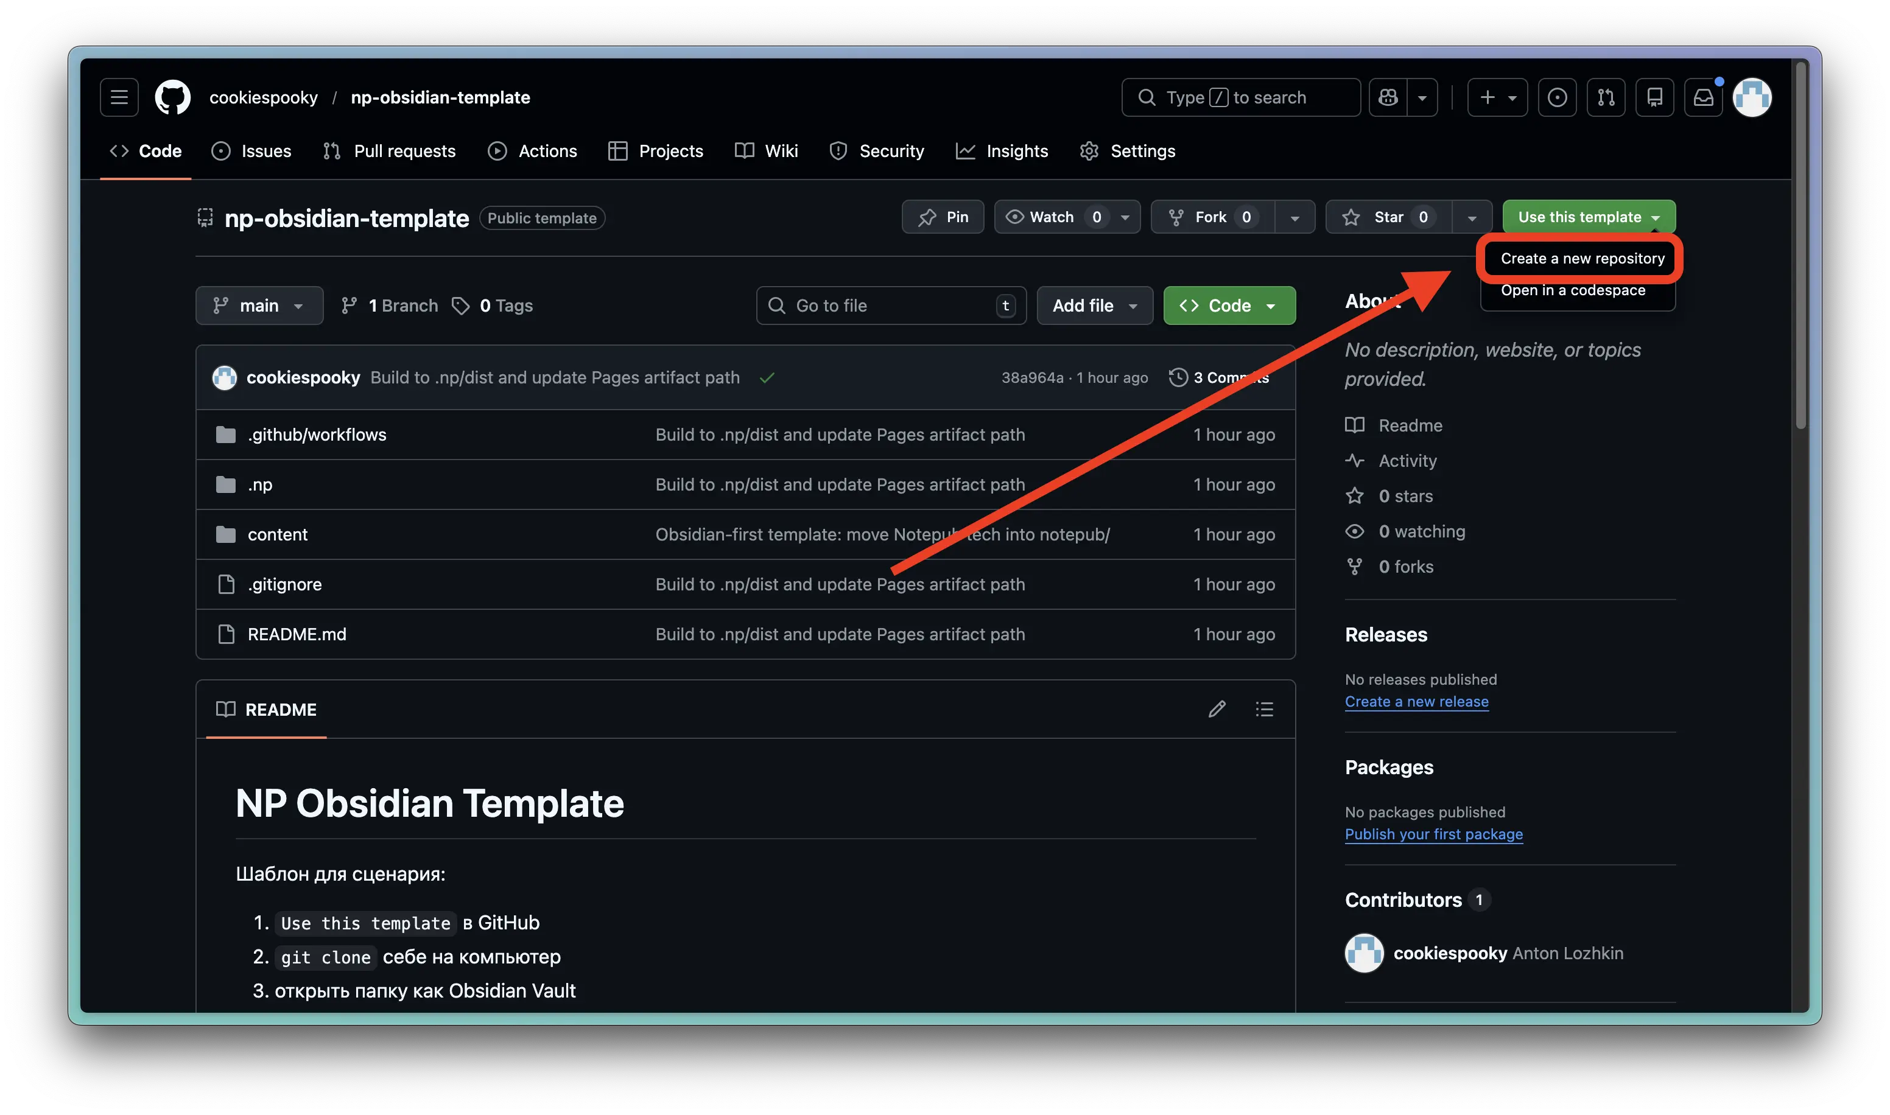Expand the main branch dropdown
Image resolution: width=1890 pixels, height=1115 pixels.
tap(259, 306)
